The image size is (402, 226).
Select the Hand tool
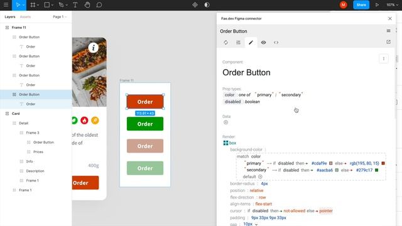(87, 5)
